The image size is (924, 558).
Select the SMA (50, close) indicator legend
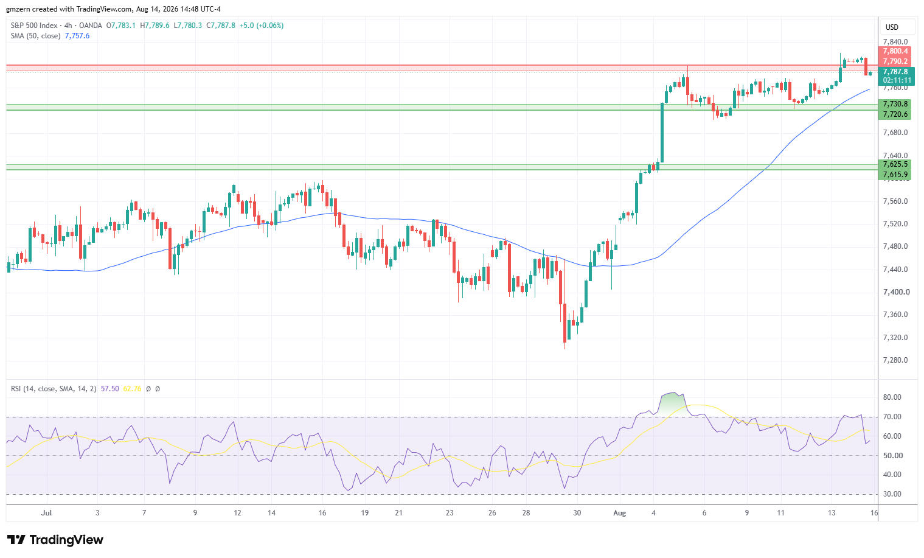coord(35,36)
